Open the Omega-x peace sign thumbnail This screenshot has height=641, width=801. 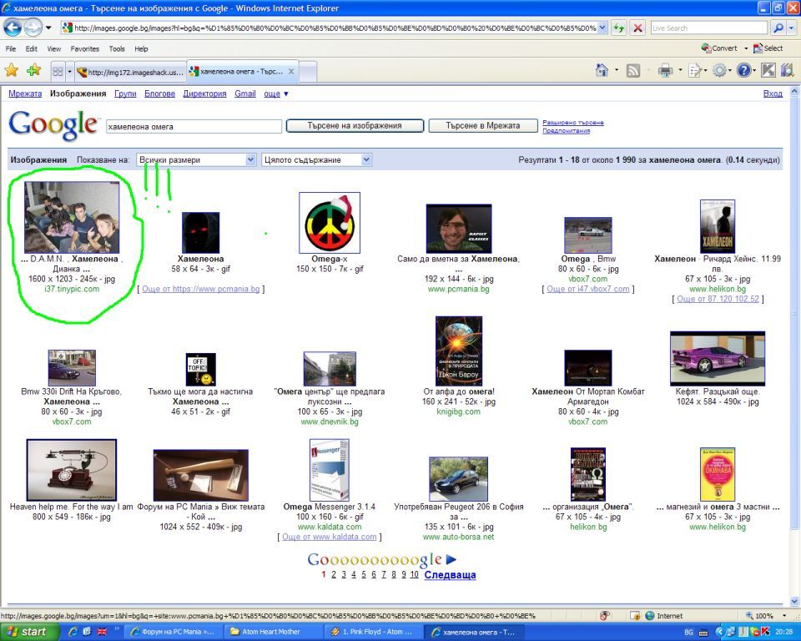pos(330,223)
